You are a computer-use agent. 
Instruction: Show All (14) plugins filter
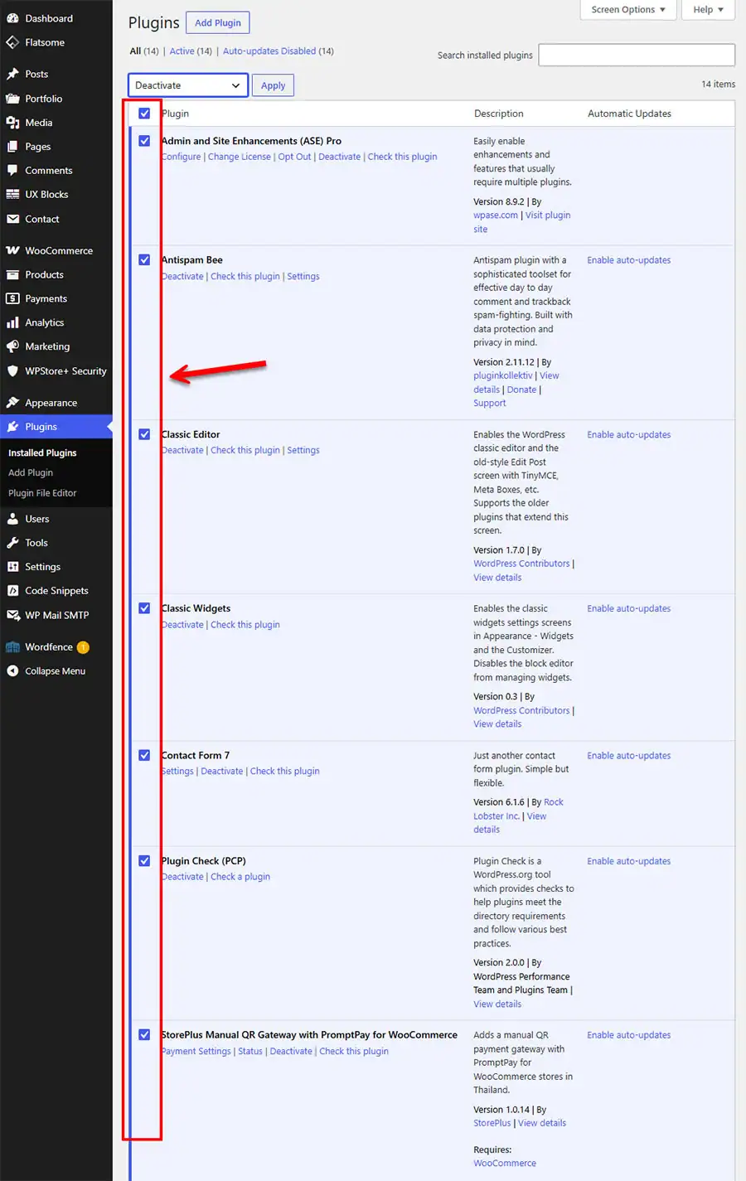[144, 51]
